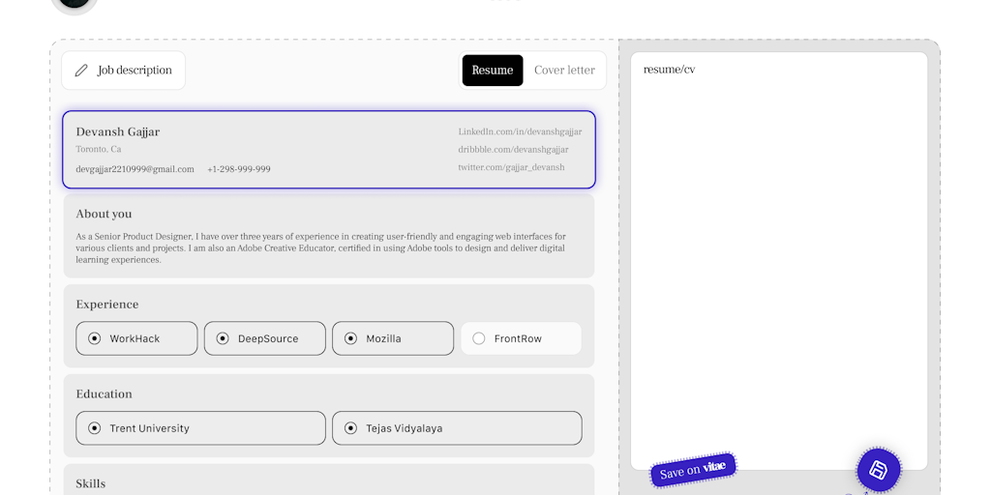Click the phone number +1-298-999-999
Screen dimensions: 991x495
[x=239, y=169]
